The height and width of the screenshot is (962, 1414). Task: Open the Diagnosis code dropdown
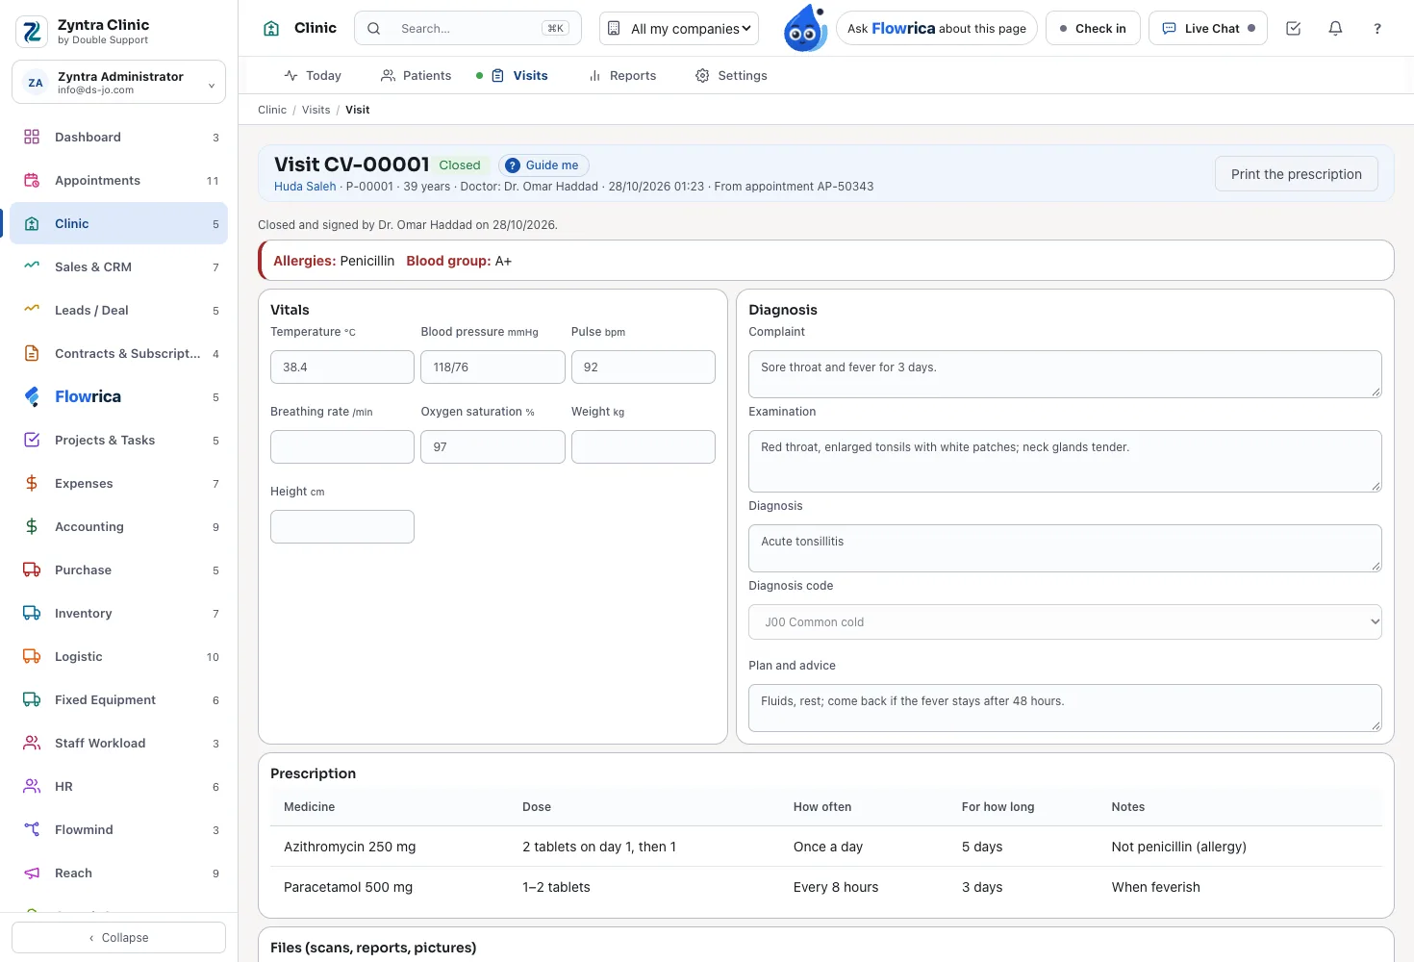pyautogui.click(x=1065, y=622)
